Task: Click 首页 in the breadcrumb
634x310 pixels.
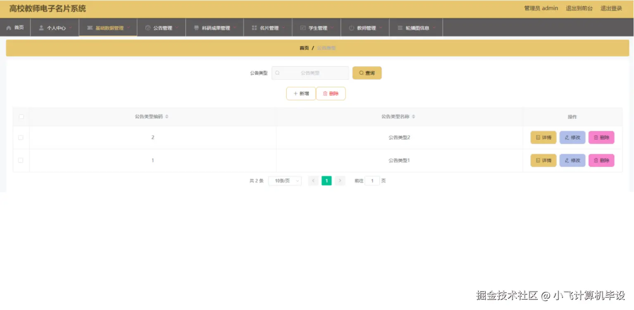Action: tap(304, 48)
